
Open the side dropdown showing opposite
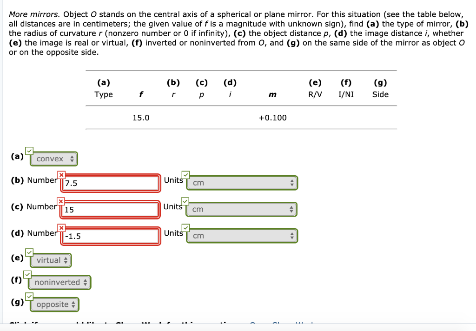coord(54,304)
